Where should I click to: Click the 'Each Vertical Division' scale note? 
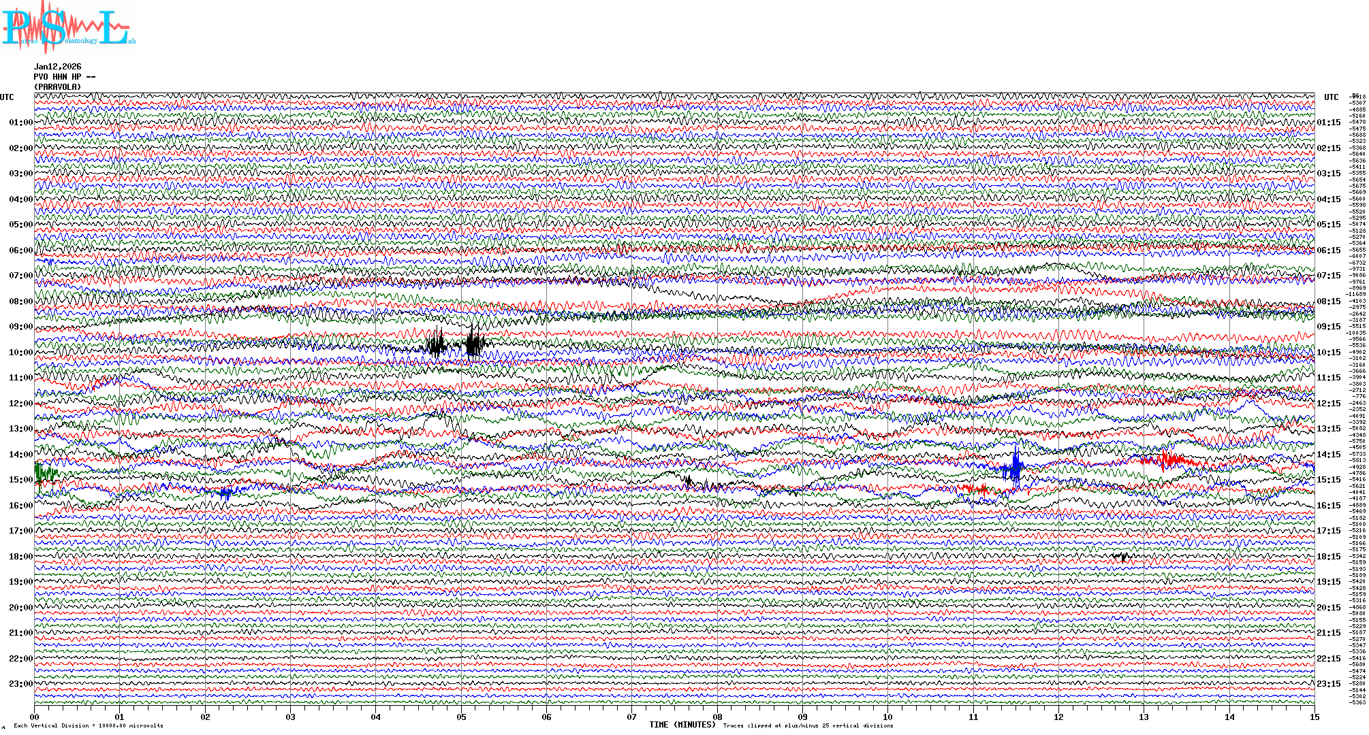89,725
